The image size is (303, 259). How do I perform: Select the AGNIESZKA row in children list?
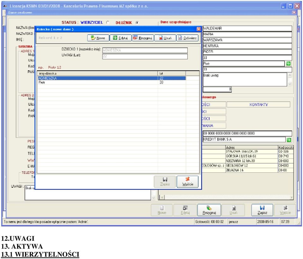tap(112, 78)
